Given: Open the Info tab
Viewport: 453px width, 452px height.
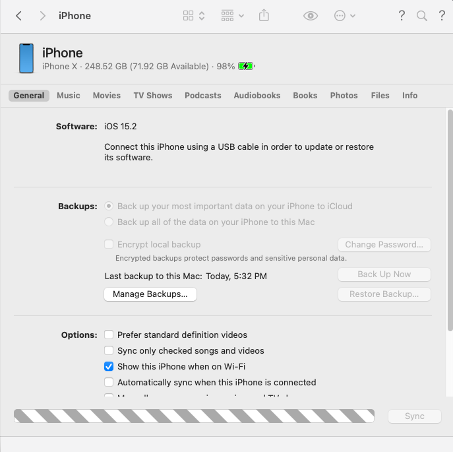Looking at the screenshot, I should [x=409, y=96].
